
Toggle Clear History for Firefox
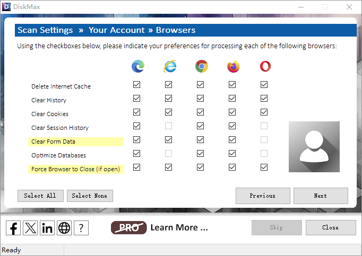click(232, 99)
